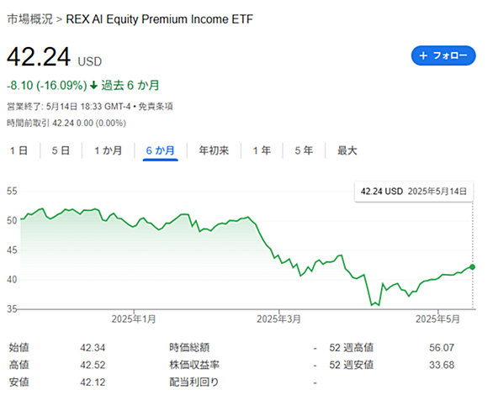Switch to the 年初来 tab
Viewport: 493px width, 395px height.
(x=214, y=150)
